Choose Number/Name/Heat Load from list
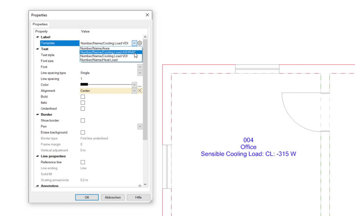This screenshot has height=216, width=355. point(99,60)
